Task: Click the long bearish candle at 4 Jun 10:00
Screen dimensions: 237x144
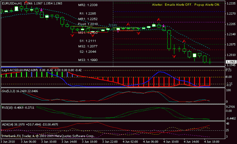Action: point(169,39)
